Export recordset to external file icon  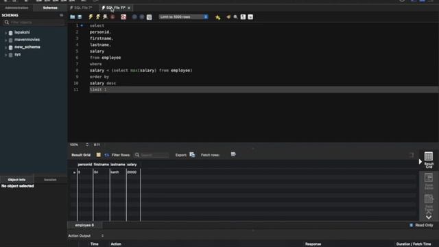coord(192,154)
